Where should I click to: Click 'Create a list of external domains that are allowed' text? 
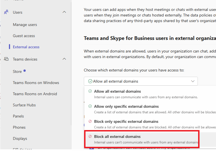[155, 112]
